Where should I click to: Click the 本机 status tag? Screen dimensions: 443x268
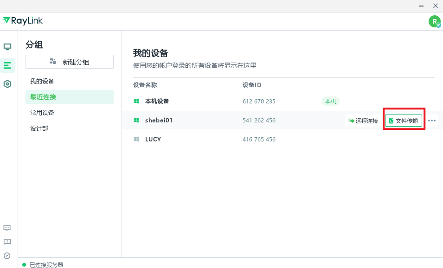pos(330,101)
